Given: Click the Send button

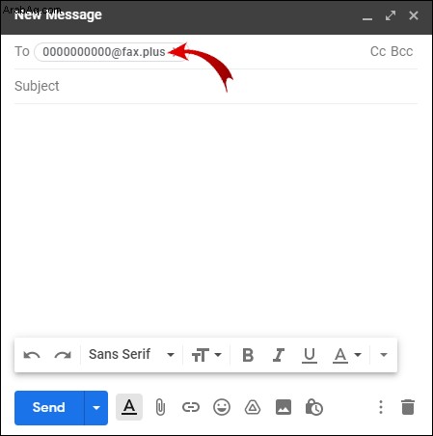Looking at the screenshot, I should click(49, 408).
